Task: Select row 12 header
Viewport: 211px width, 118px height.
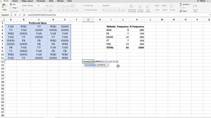Action: [x=2, y=62]
